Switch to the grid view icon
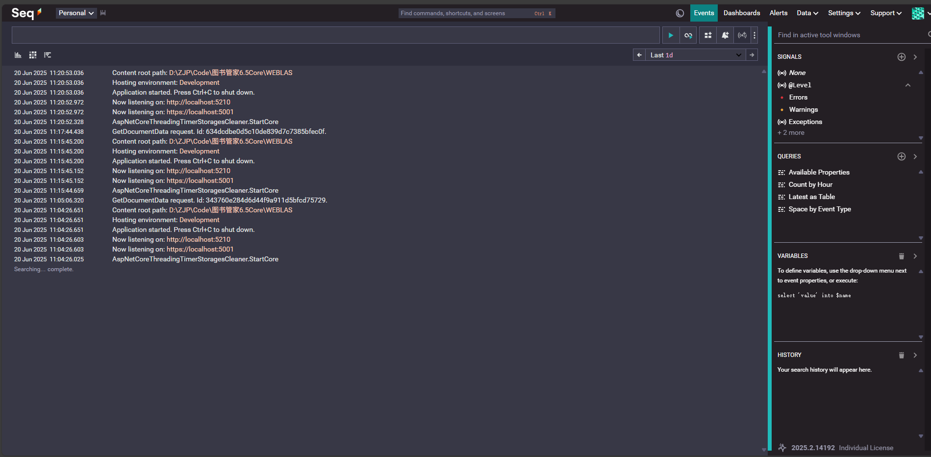Screen dimensions: 931x457 pyautogui.click(x=33, y=55)
